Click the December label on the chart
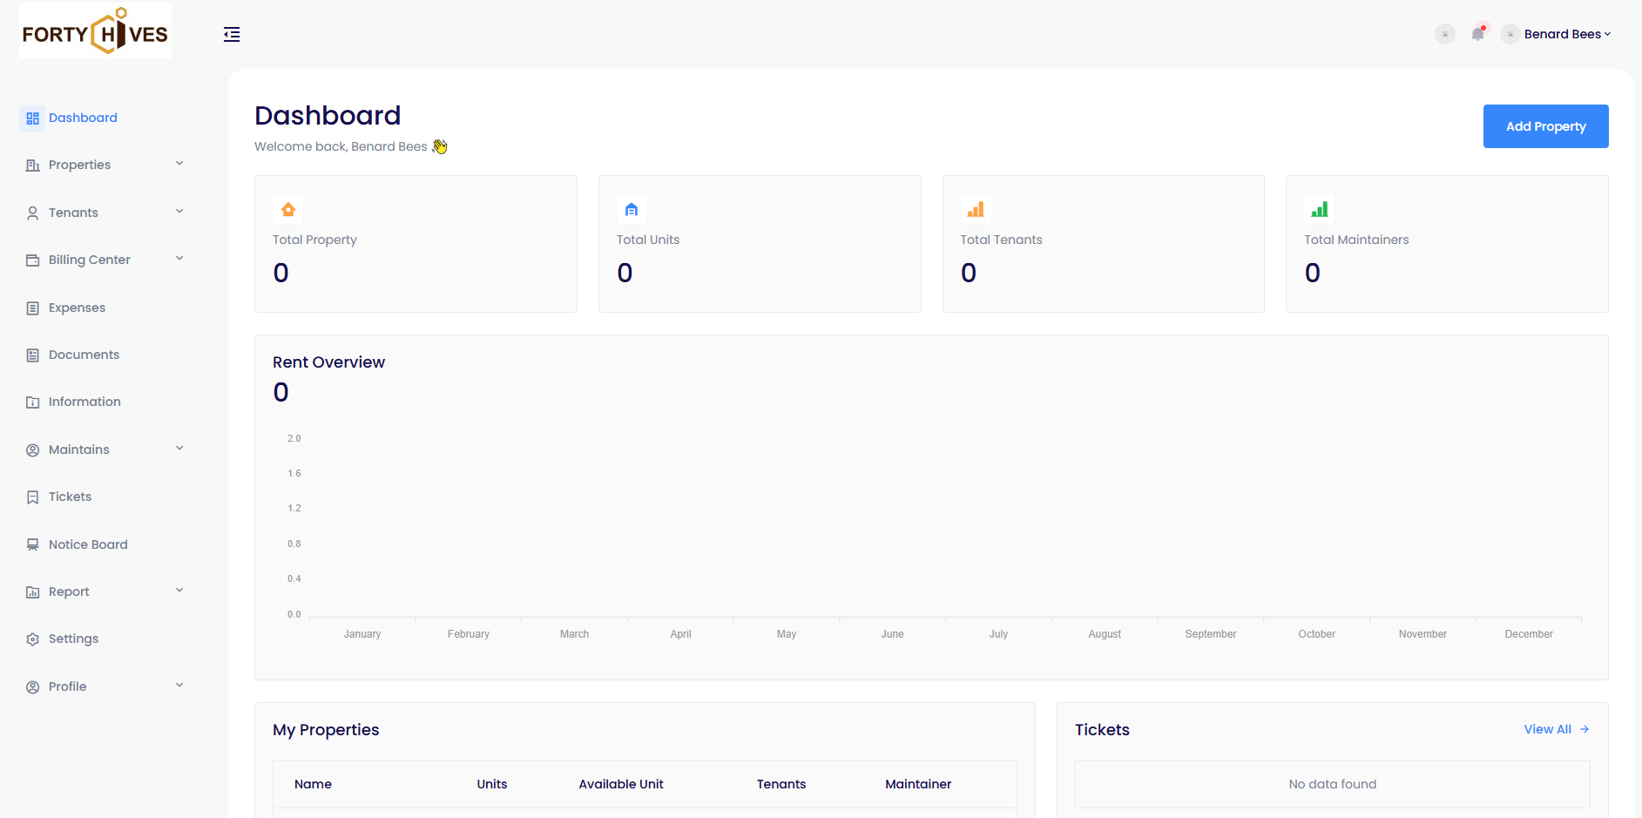Image resolution: width=1642 pixels, height=818 pixels. (1529, 634)
